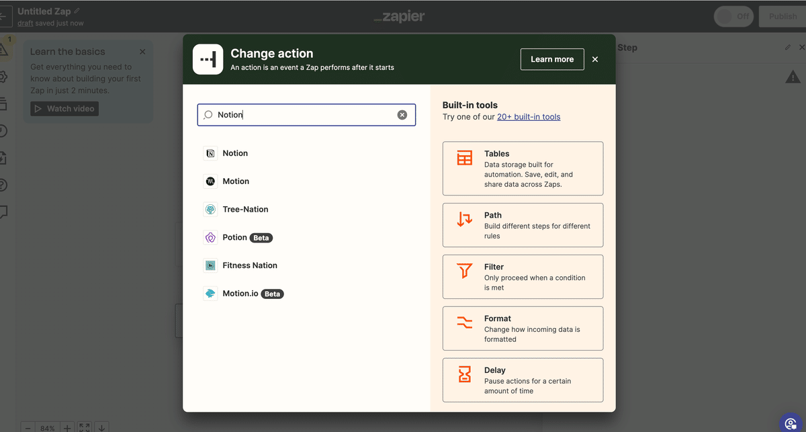806x432 pixels.
Task: Toggle the Zap On/Off switch
Action: [733, 17]
